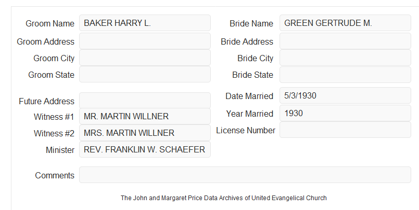The image size is (419, 210).
Task: Click the Groom Name label
Action: [x=50, y=23]
